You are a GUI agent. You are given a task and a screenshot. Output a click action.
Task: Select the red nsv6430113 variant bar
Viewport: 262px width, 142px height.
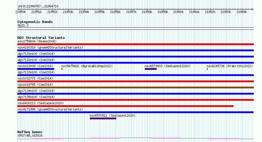[x=125, y=106]
